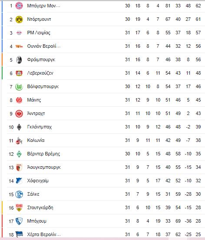This screenshot has width=205, height=240.
Task: Open the Κολωνία team link
Action: 36,140
